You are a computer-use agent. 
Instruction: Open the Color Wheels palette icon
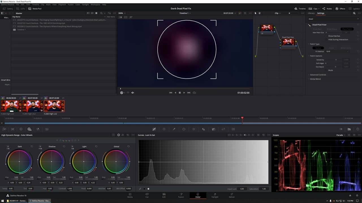(21, 129)
